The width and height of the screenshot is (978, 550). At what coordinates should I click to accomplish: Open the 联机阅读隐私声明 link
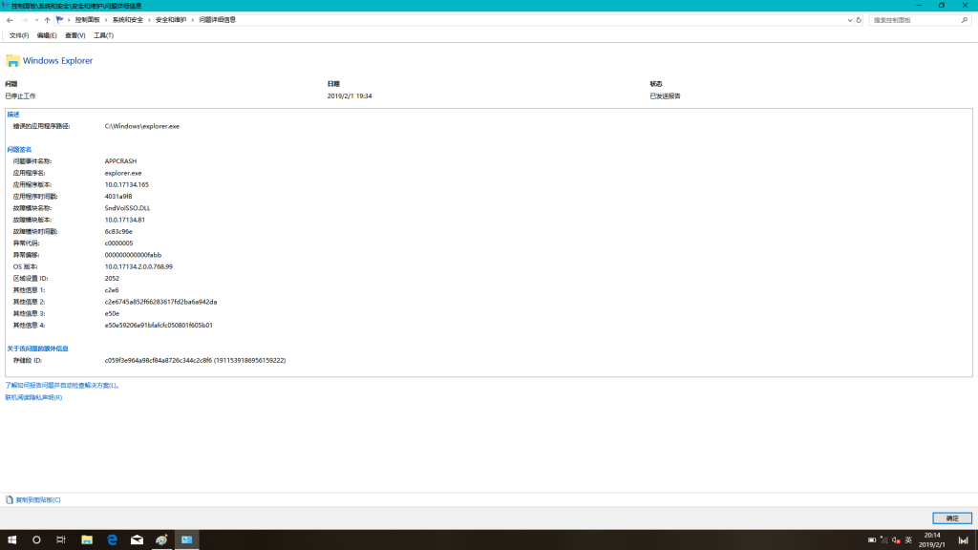[33, 397]
